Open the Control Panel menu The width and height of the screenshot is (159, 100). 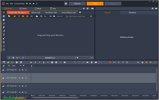point(19,3)
